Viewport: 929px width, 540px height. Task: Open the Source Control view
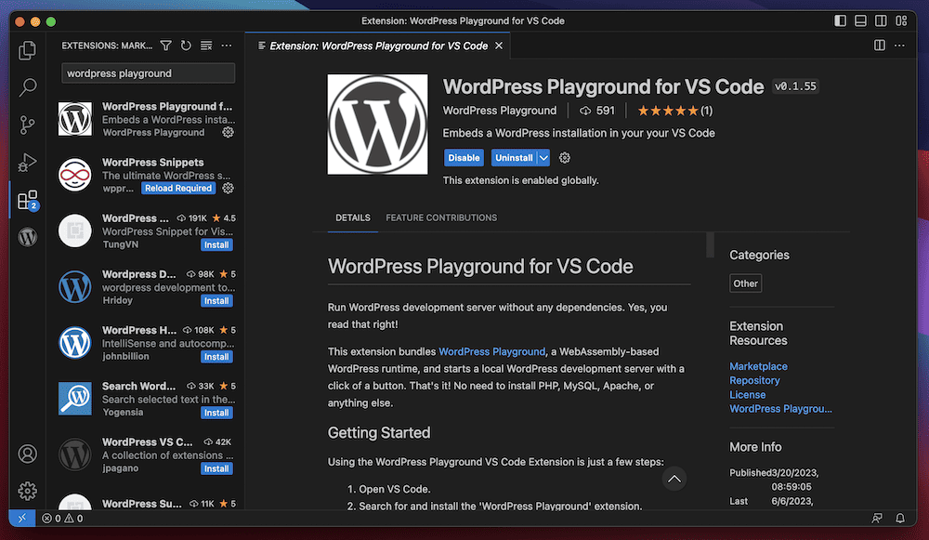coord(27,124)
